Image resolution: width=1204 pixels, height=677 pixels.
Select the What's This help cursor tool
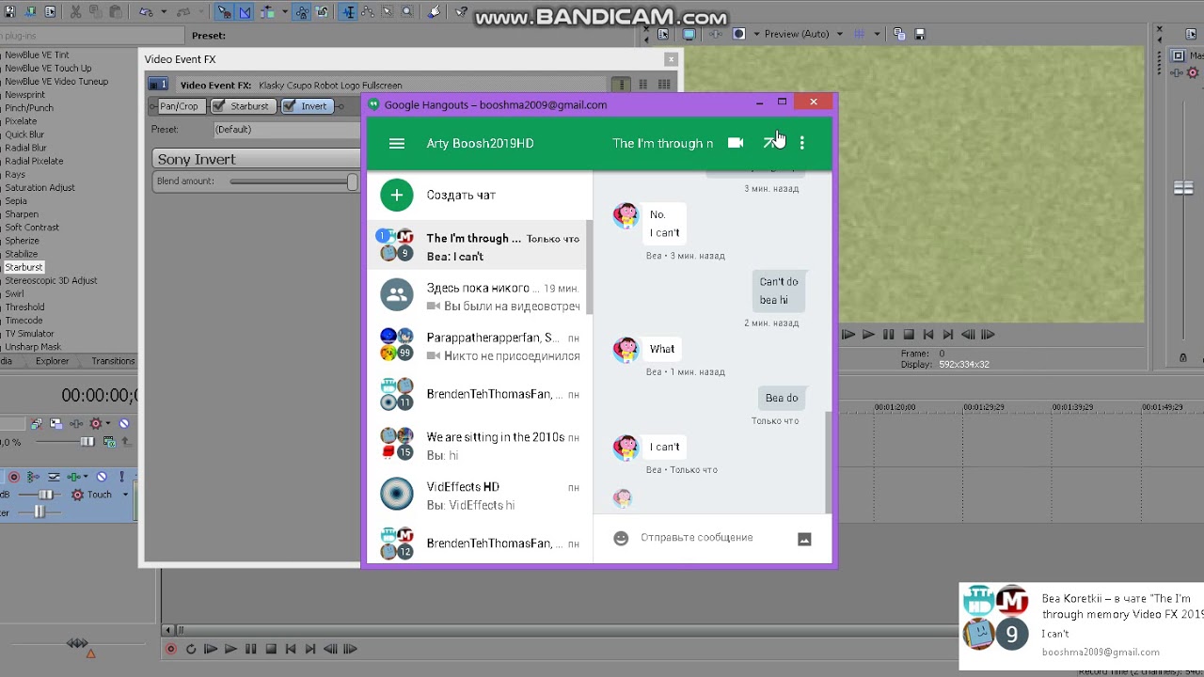click(460, 12)
